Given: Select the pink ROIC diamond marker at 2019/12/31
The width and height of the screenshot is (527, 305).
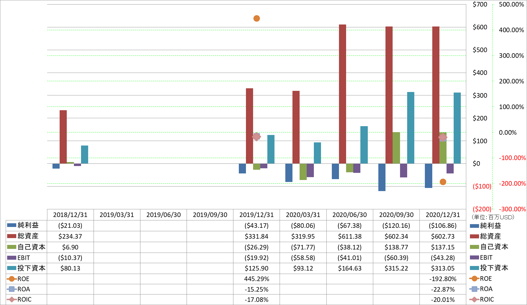Looking at the screenshot, I should tap(257, 137).
